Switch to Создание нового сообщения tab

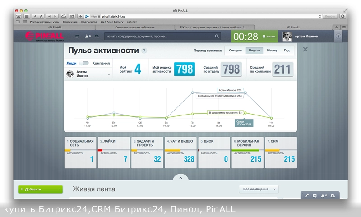pos(135,27)
